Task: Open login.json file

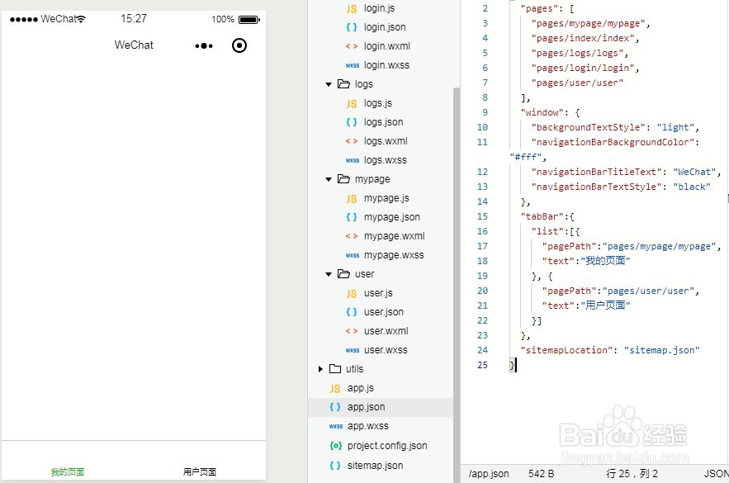Action: coord(385,27)
